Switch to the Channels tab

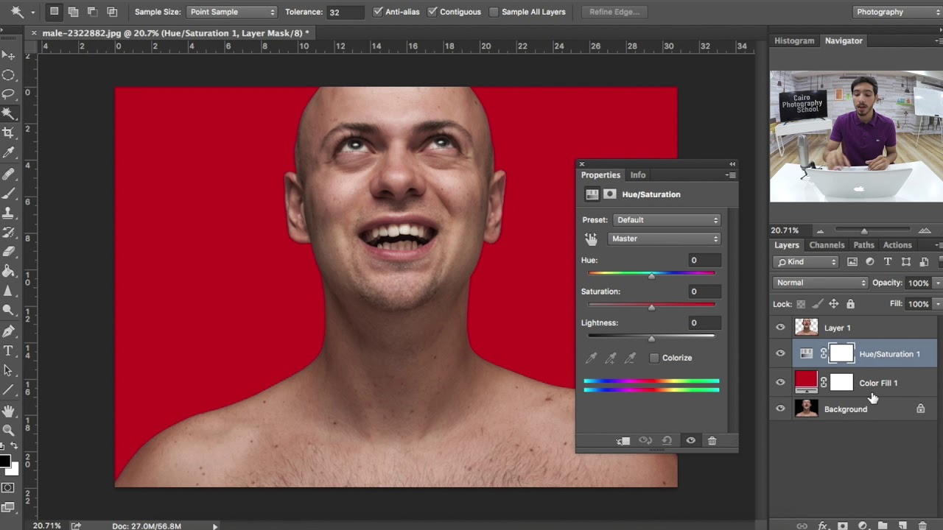(827, 245)
